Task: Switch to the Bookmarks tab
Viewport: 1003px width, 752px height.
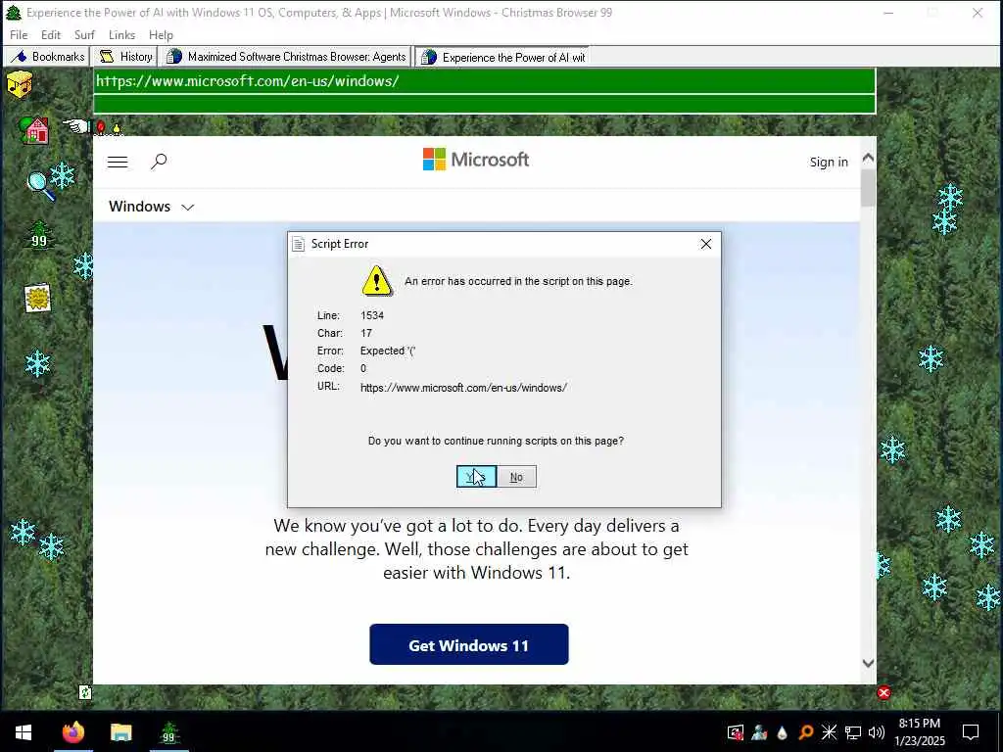Action: (x=47, y=57)
